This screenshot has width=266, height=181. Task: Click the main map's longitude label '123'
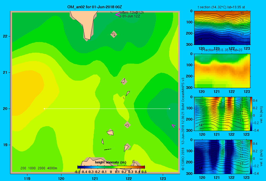click(x=163, y=178)
